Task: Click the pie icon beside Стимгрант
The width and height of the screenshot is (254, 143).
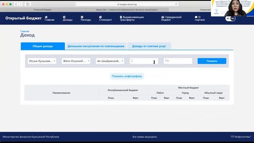Action: tap(100, 17)
